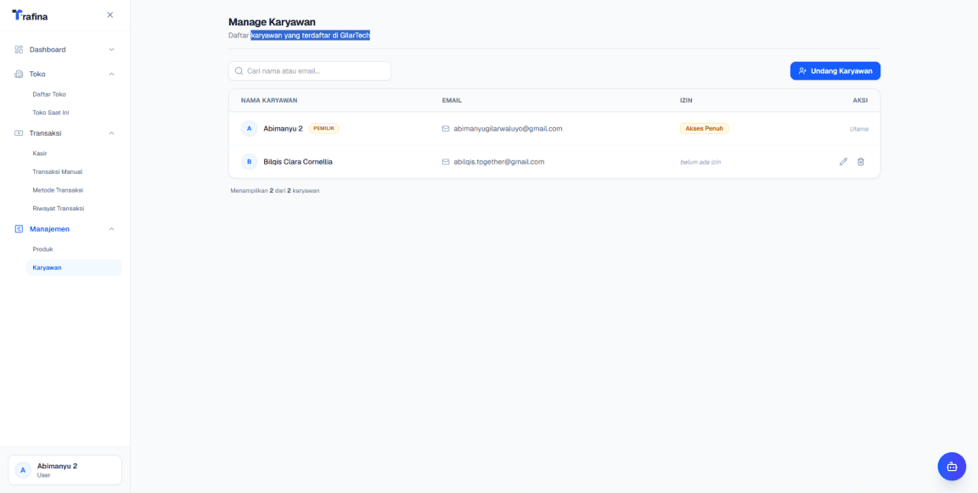Click the envelope icon beside abilqis.together@gmail.com
The image size is (978, 493).
446,161
